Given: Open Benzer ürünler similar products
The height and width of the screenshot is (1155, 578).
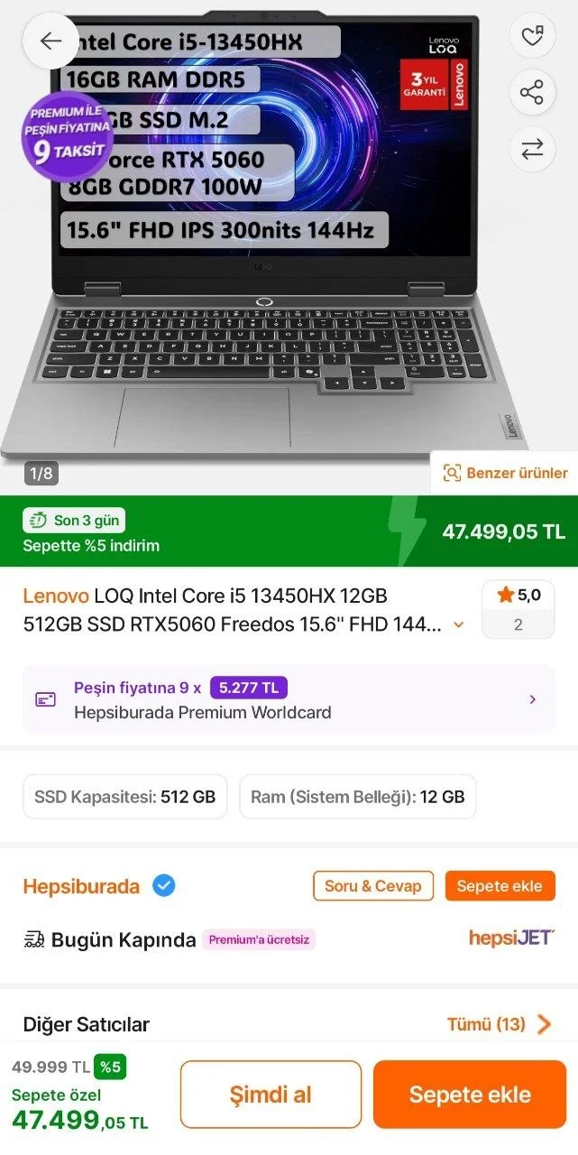Looking at the screenshot, I should click(504, 473).
